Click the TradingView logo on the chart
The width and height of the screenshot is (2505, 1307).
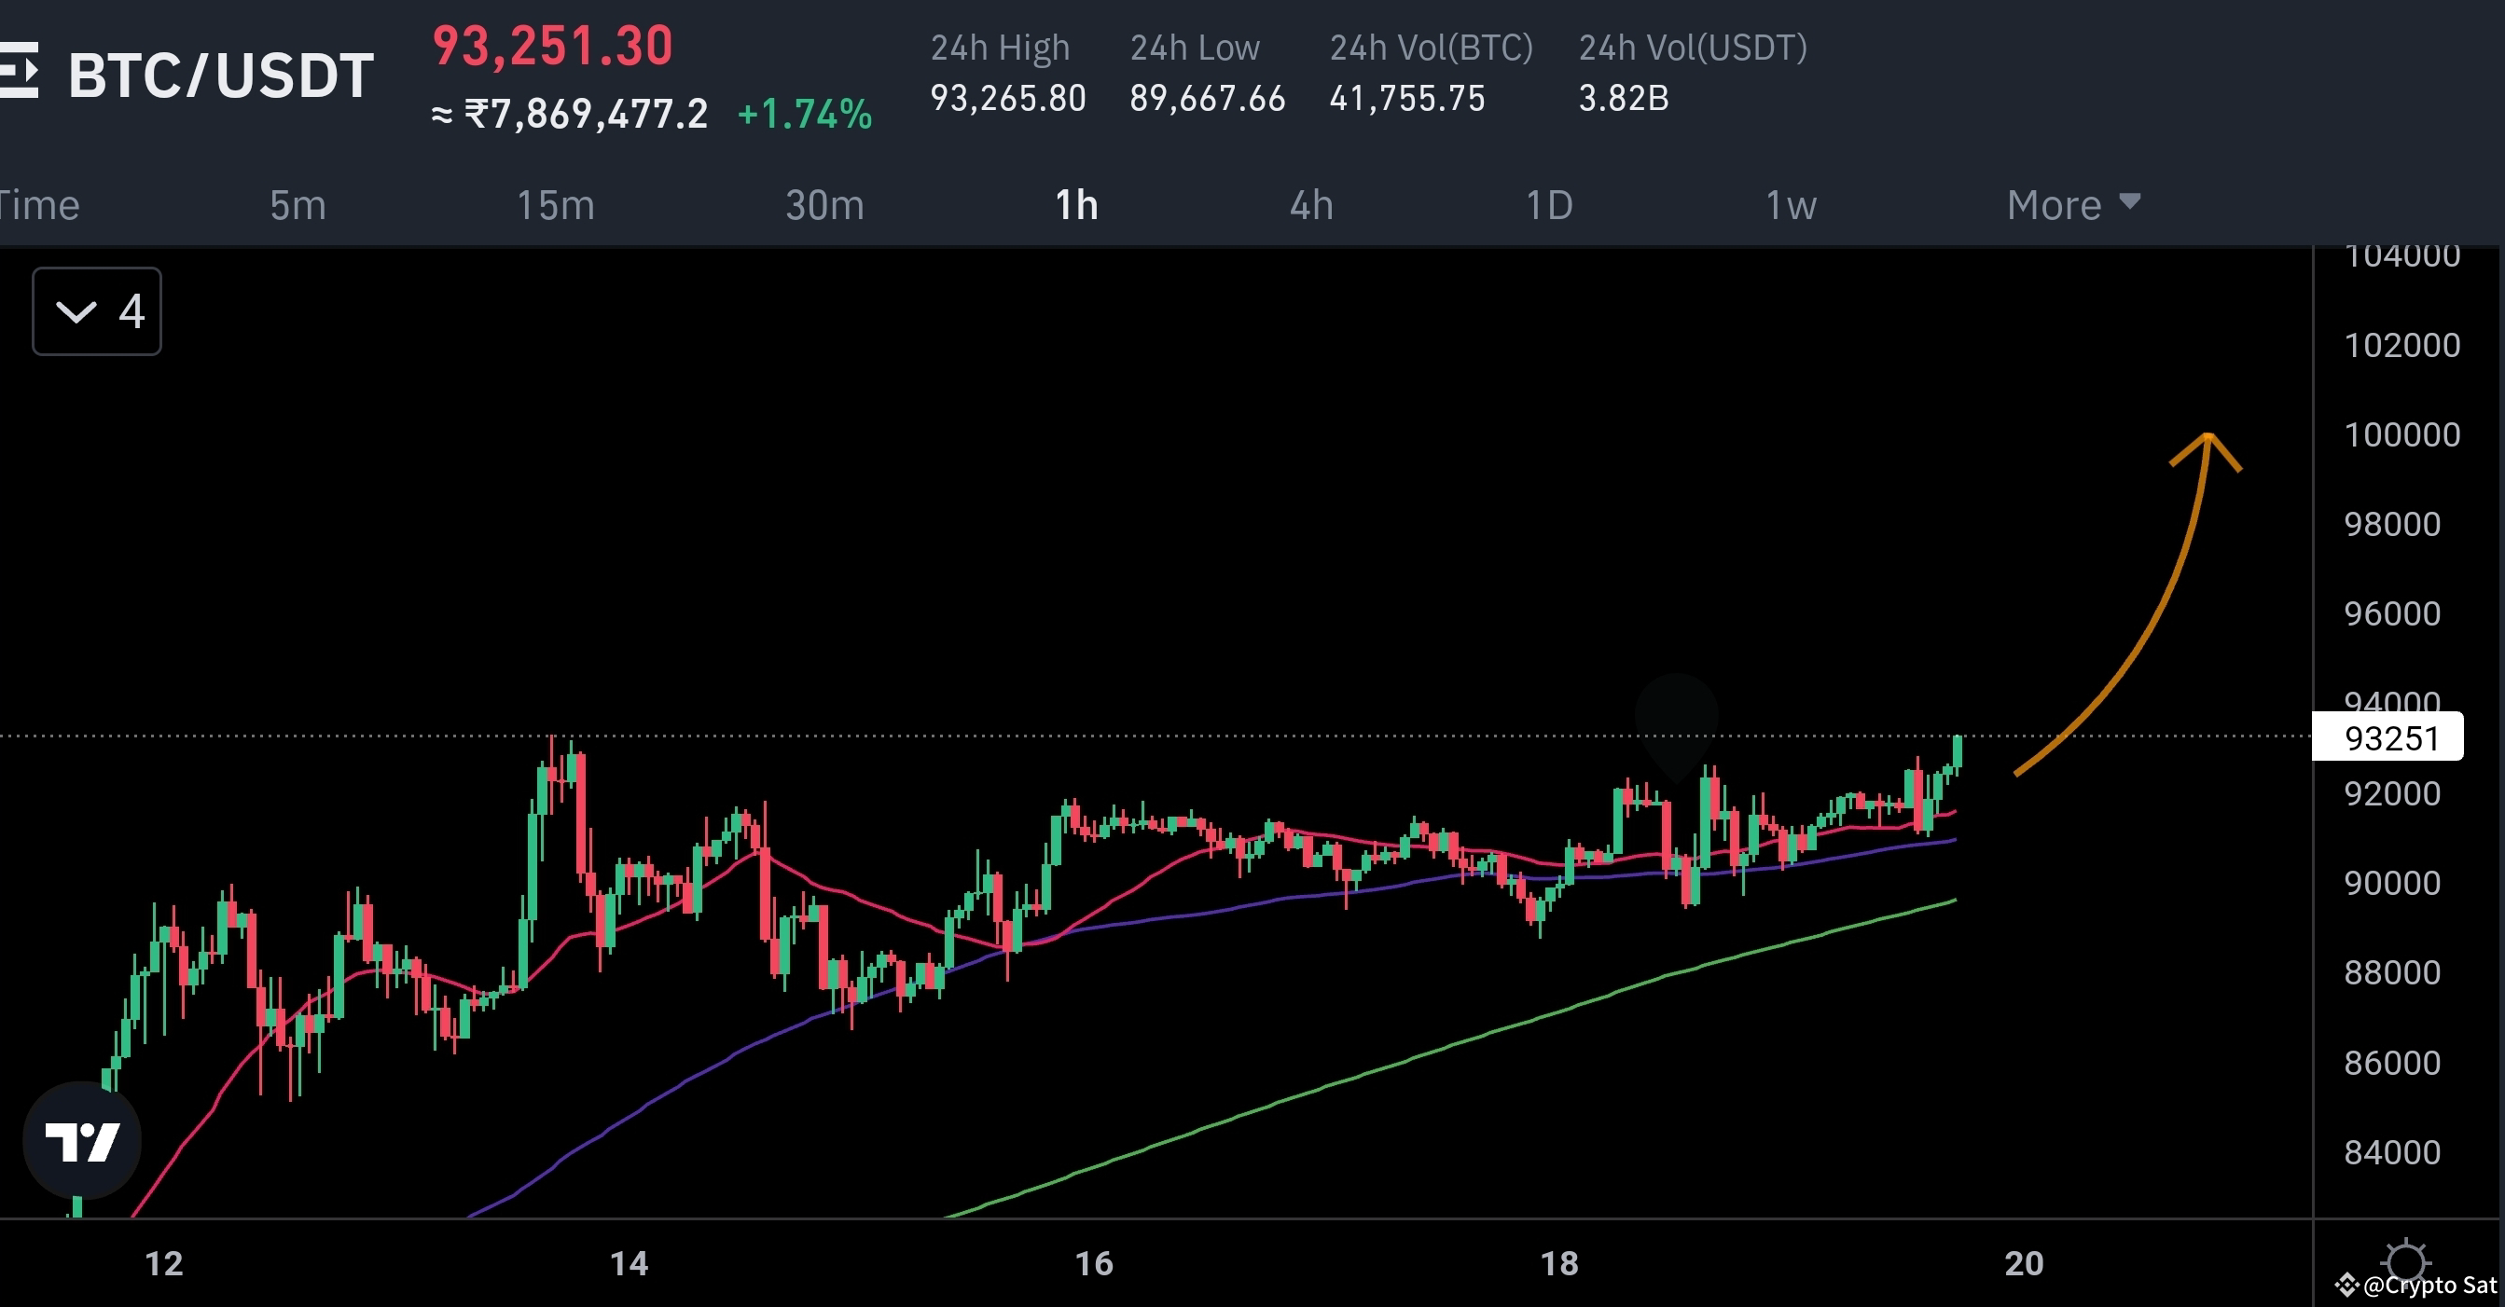83,1140
